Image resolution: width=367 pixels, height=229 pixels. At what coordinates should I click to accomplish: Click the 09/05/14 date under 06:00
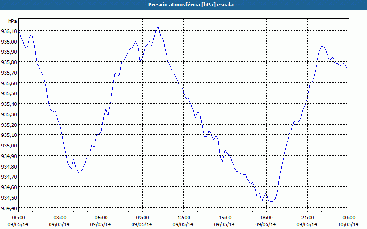coord(100,224)
